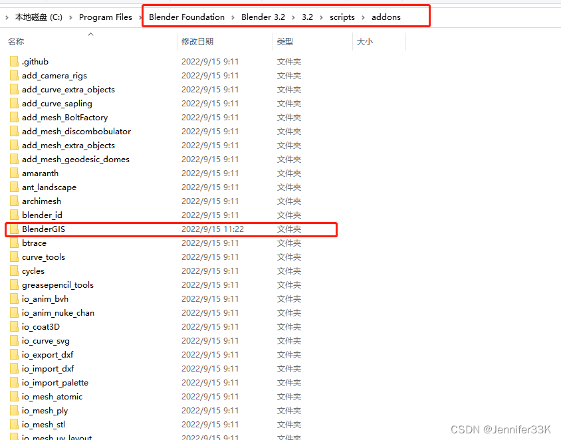The height and width of the screenshot is (440, 561).
Task: Click the io_export_dxf folder icon
Action: [x=14, y=354]
